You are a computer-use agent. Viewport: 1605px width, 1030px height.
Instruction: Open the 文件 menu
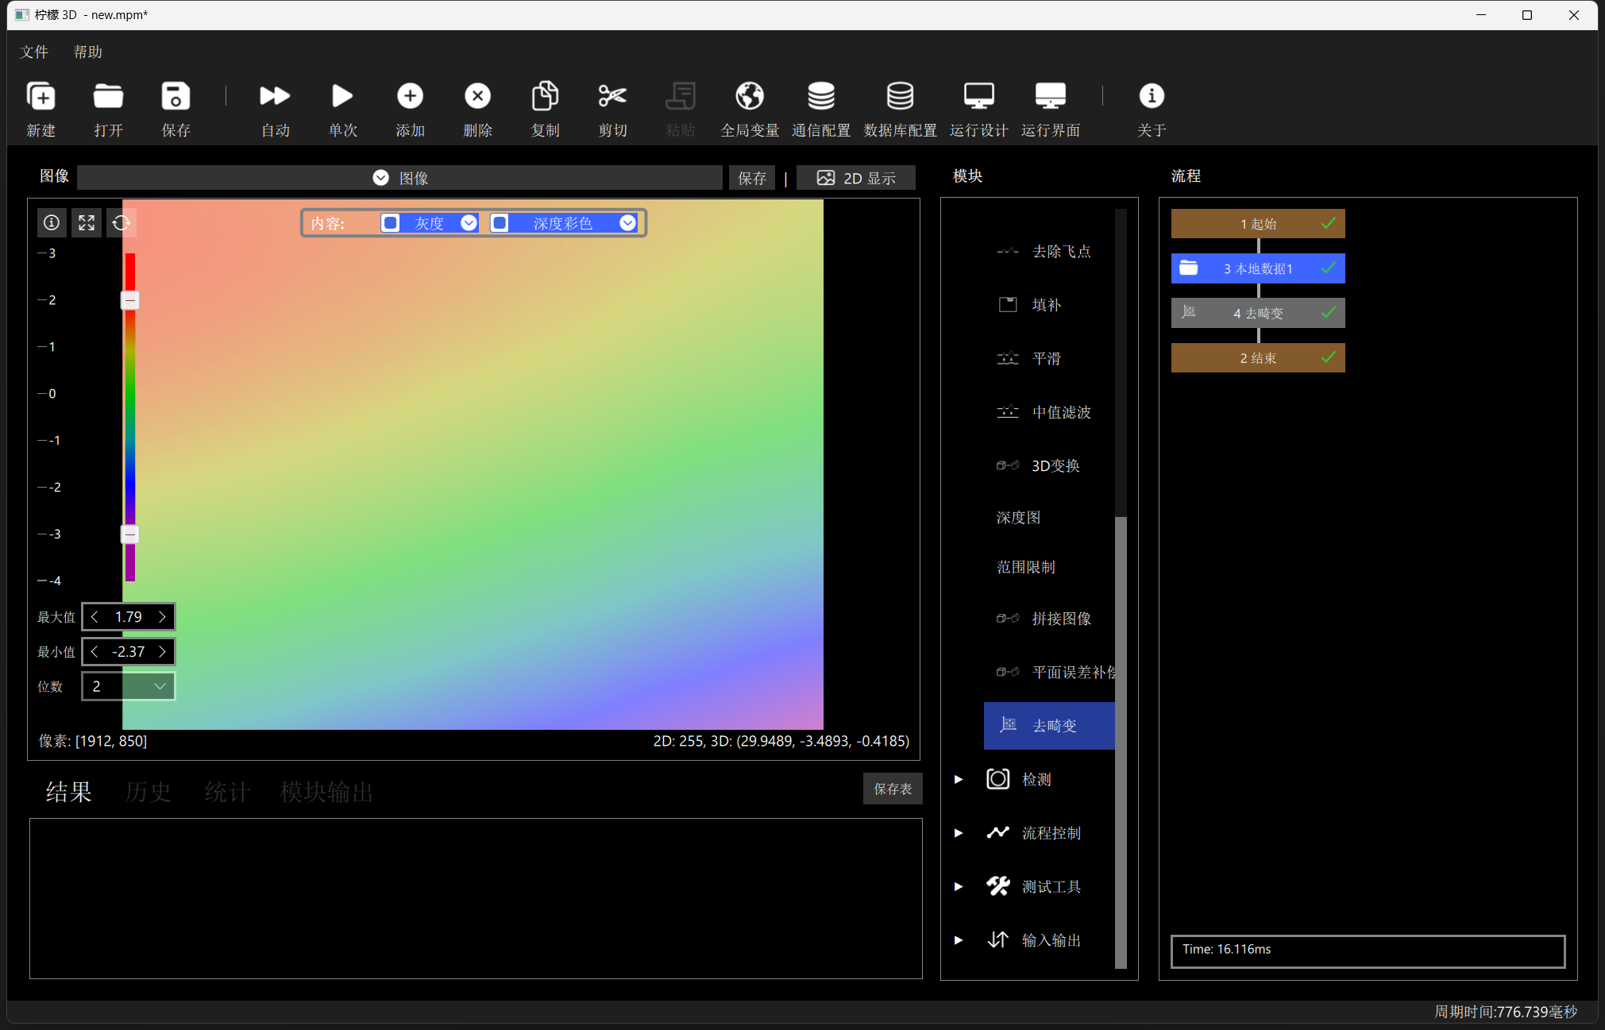click(34, 52)
